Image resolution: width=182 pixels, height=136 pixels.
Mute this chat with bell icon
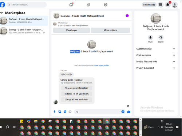[150, 37]
